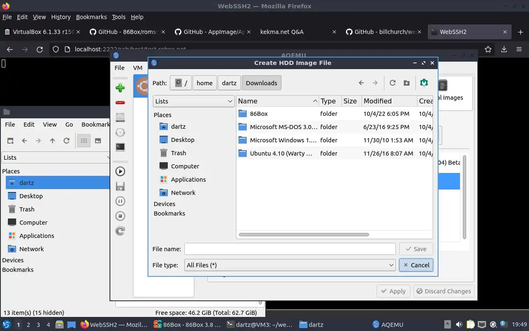Open 86Box window from taskbar

click(187, 325)
